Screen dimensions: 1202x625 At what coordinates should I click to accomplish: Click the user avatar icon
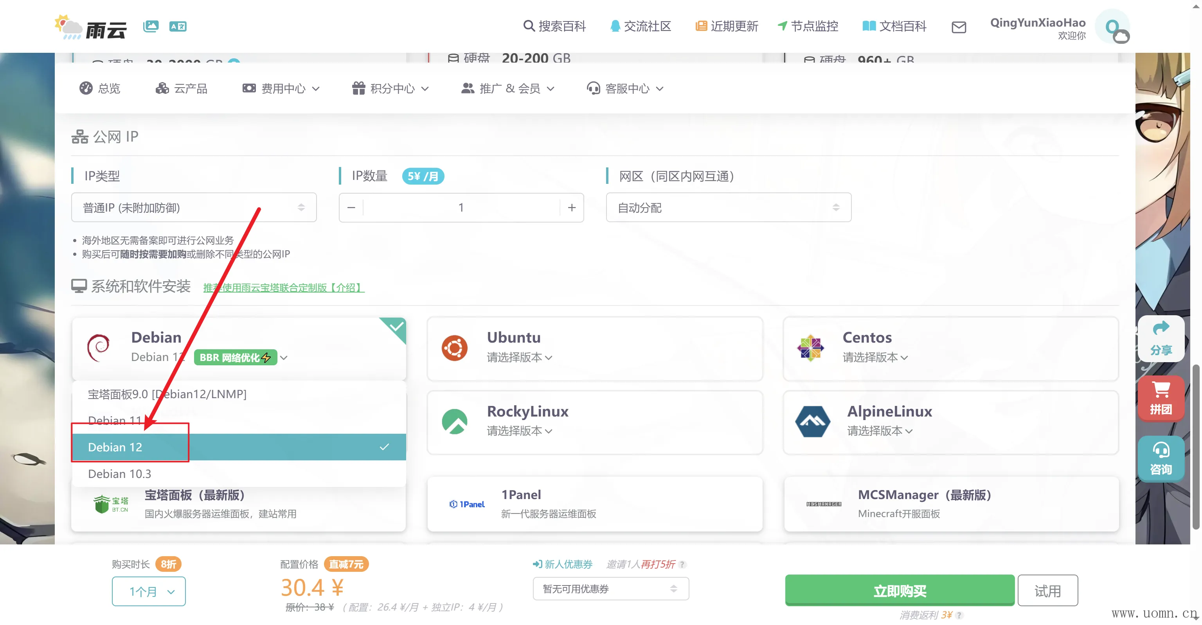[x=1113, y=27]
